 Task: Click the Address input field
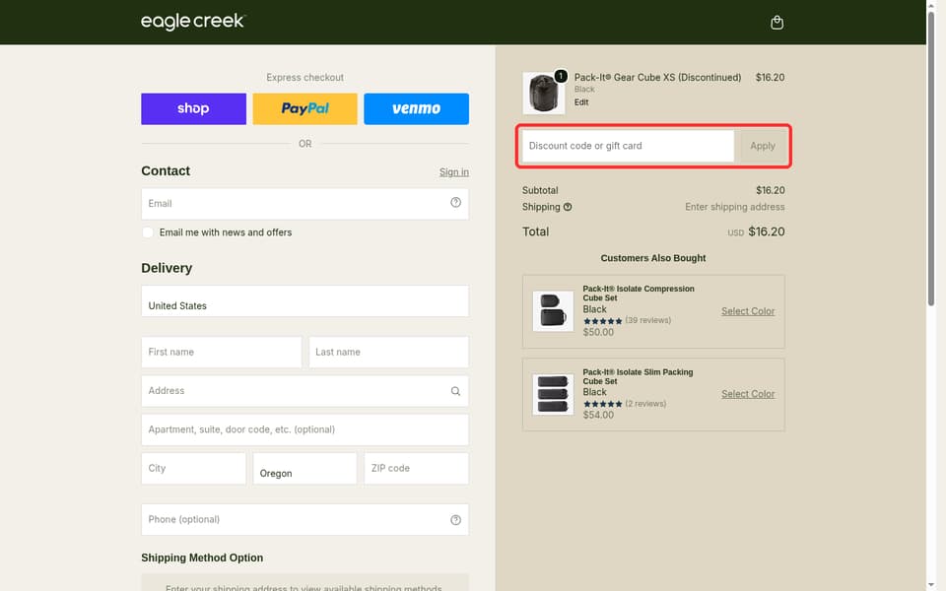click(x=304, y=391)
